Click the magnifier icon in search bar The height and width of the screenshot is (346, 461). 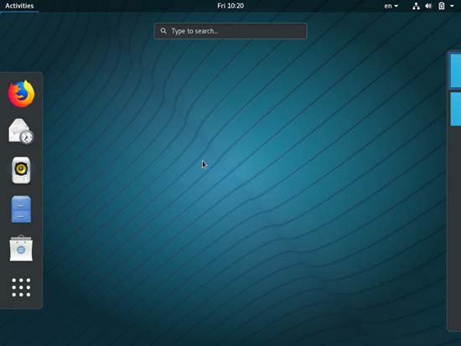click(163, 31)
